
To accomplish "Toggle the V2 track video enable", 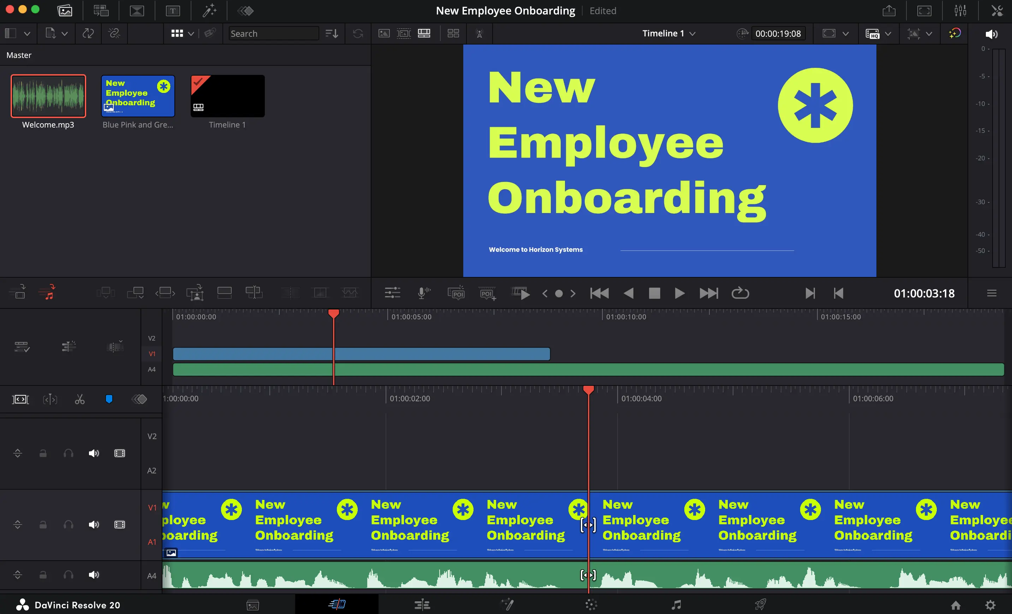I will point(119,453).
